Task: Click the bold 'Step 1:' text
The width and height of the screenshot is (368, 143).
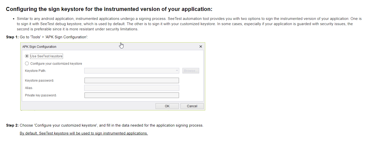Action: 12,37
